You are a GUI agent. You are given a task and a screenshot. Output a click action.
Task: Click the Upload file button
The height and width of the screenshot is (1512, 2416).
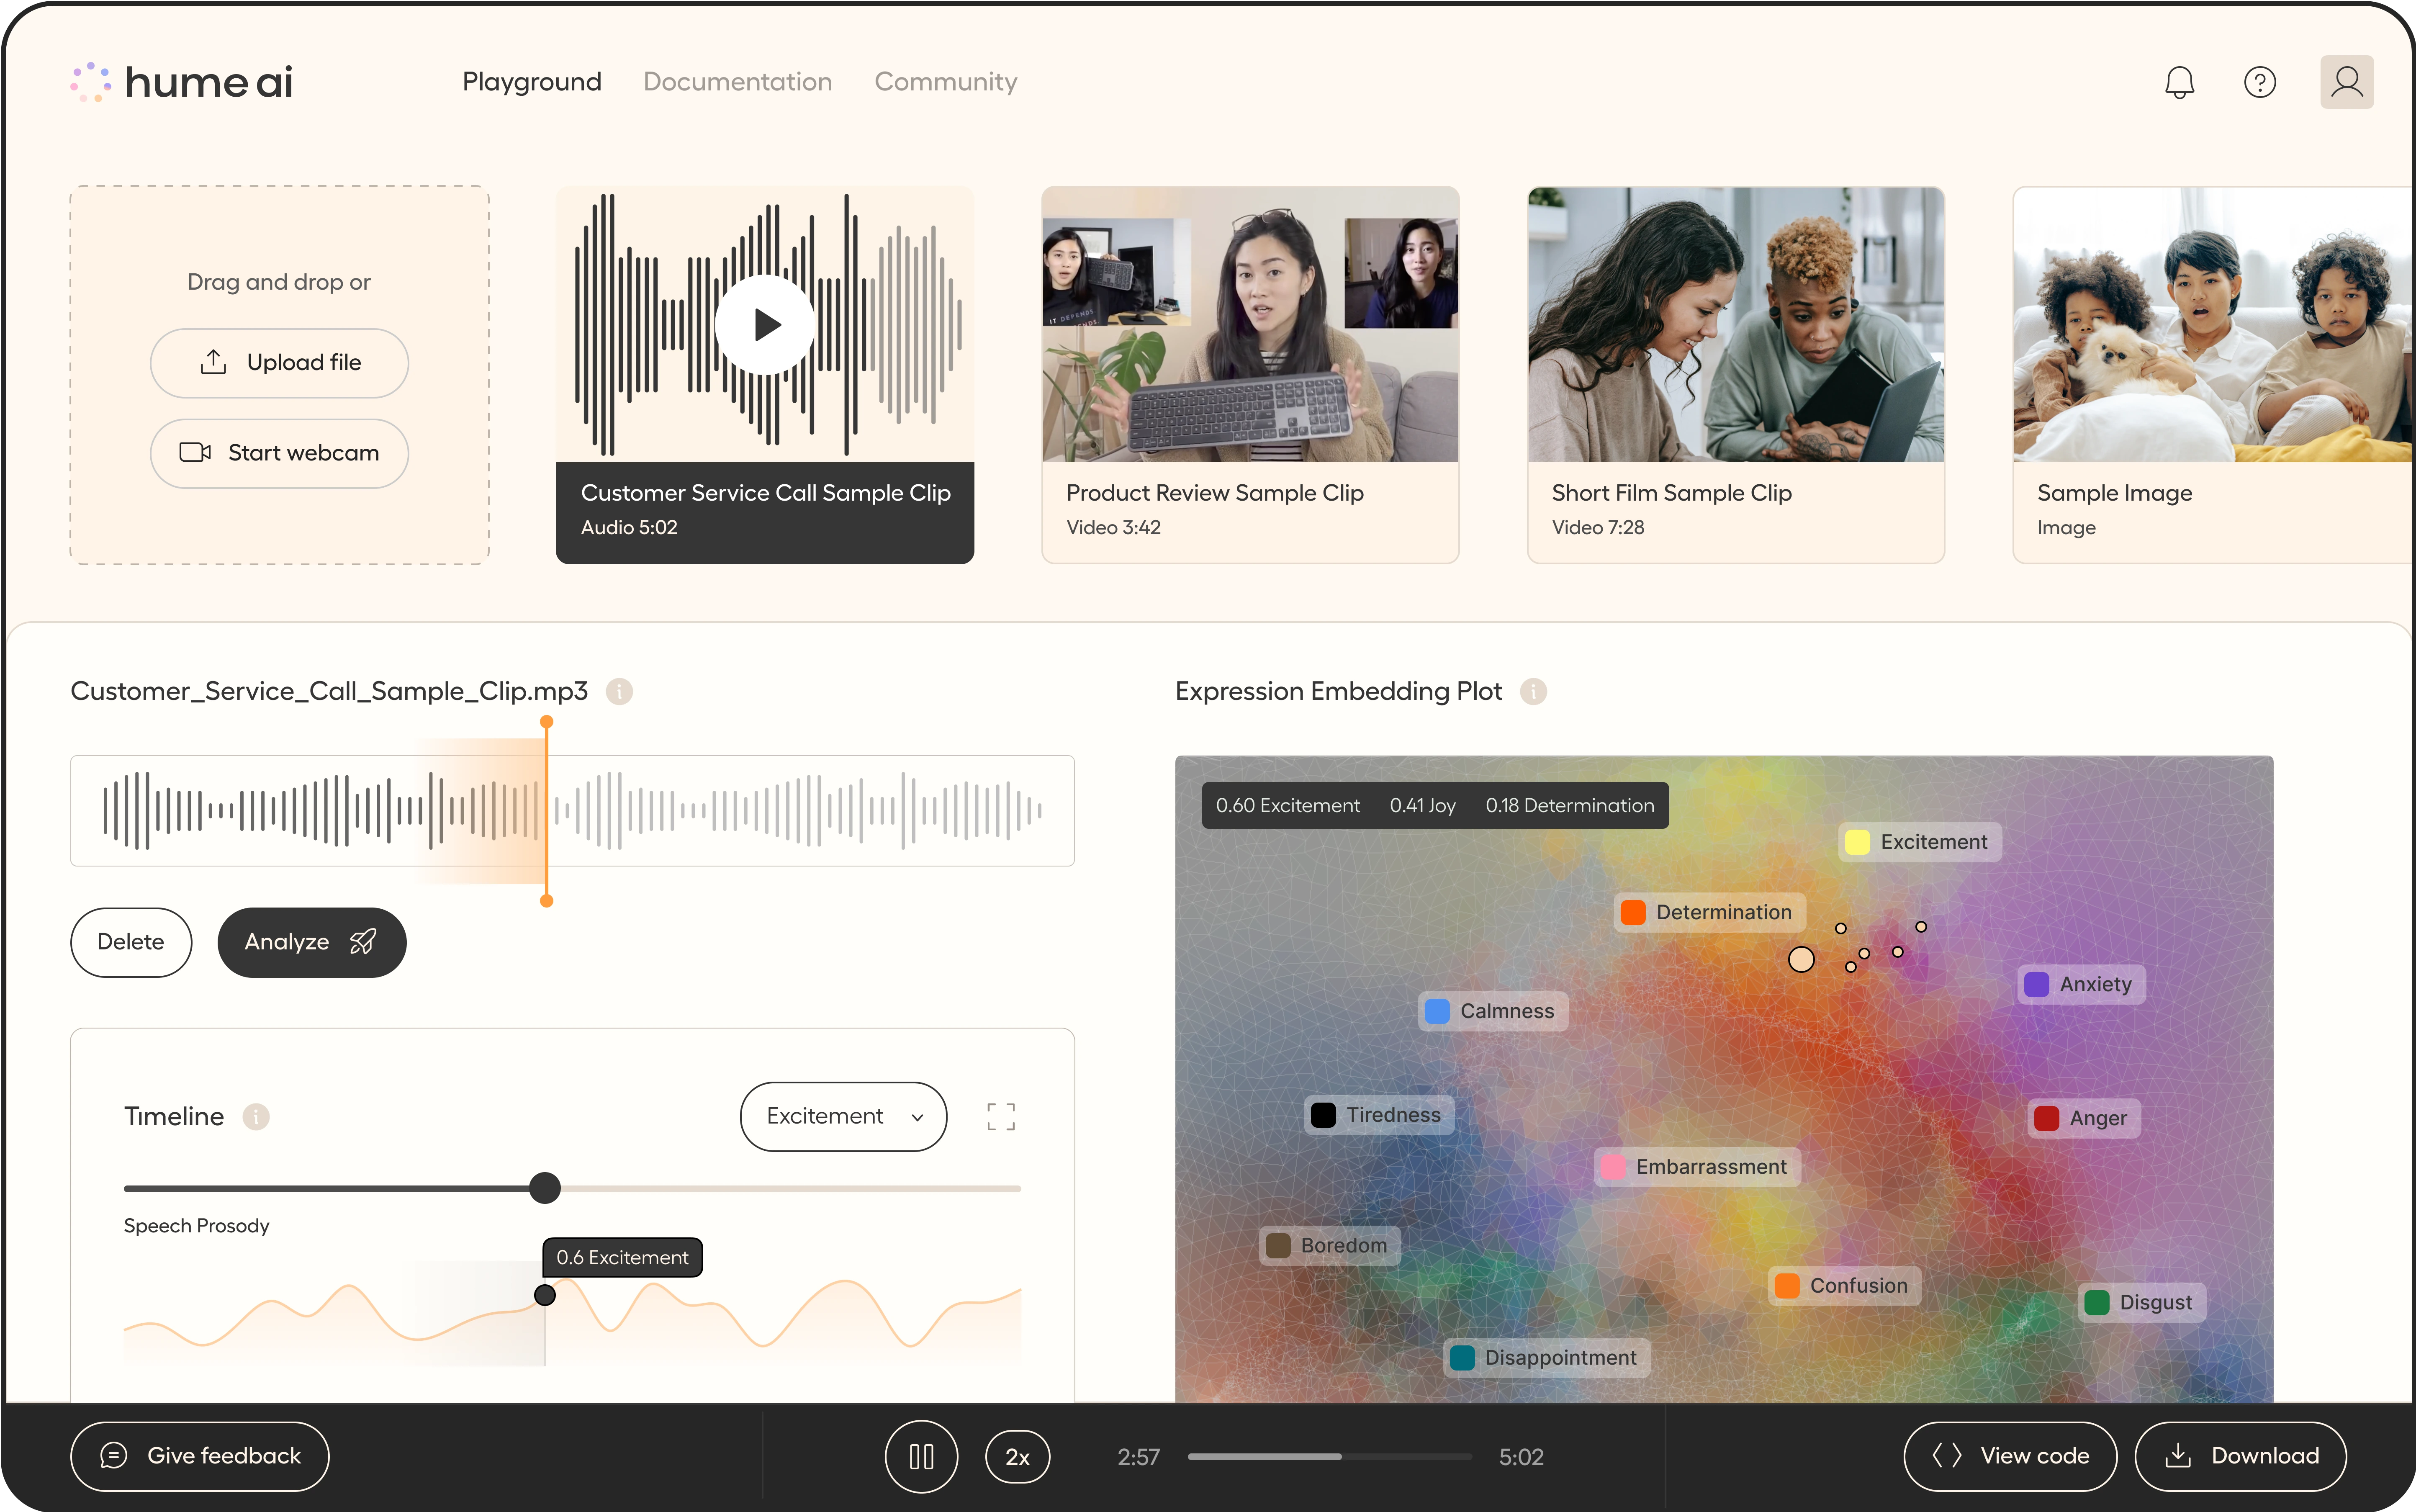[279, 363]
